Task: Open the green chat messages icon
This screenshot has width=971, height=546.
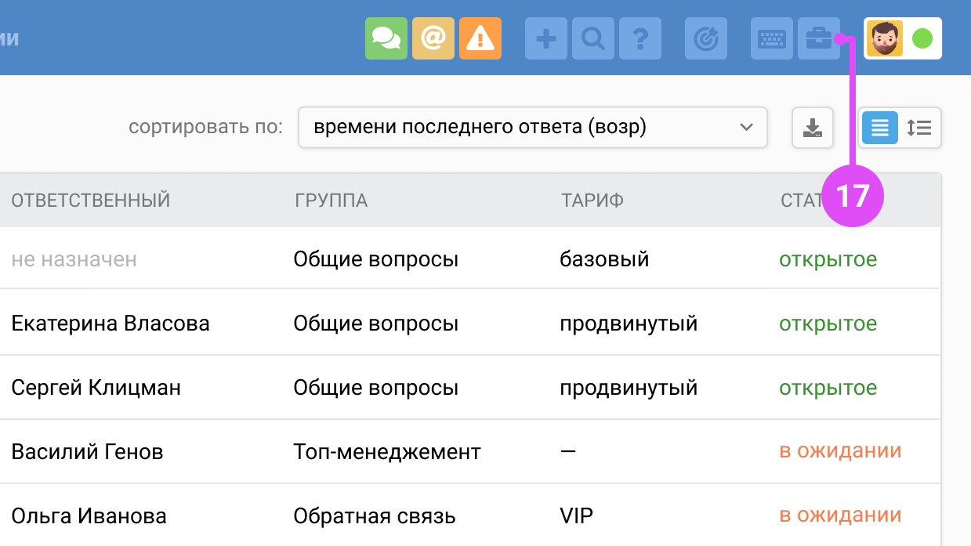Action: coord(386,38)
